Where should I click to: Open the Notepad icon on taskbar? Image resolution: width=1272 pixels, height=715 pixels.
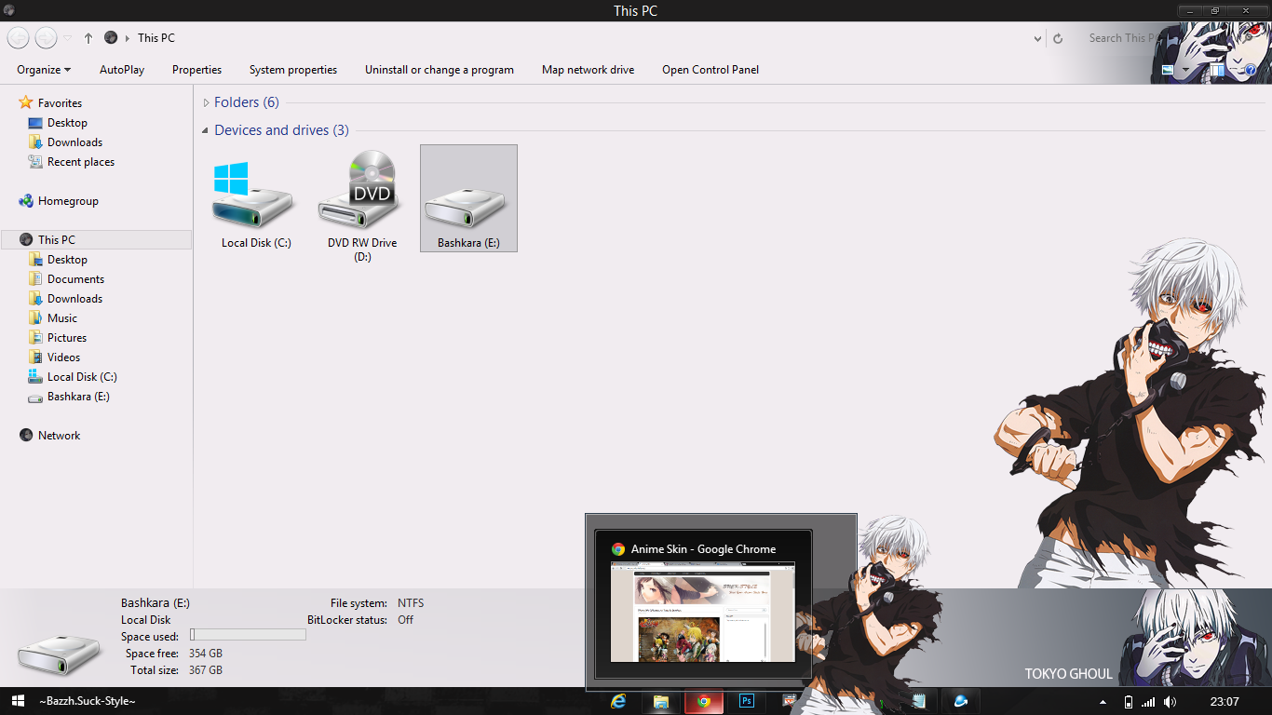[918, 701]
